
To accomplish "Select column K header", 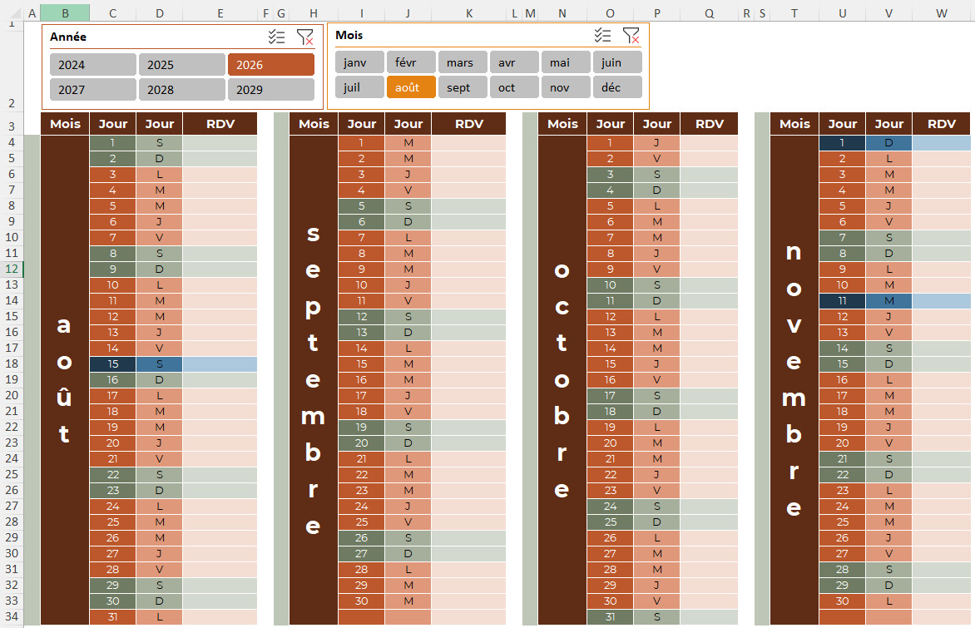I will tap(469, 13).
